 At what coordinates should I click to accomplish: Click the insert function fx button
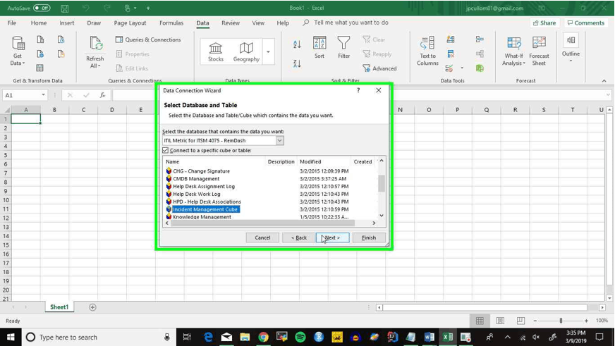[x=102, y=95]
